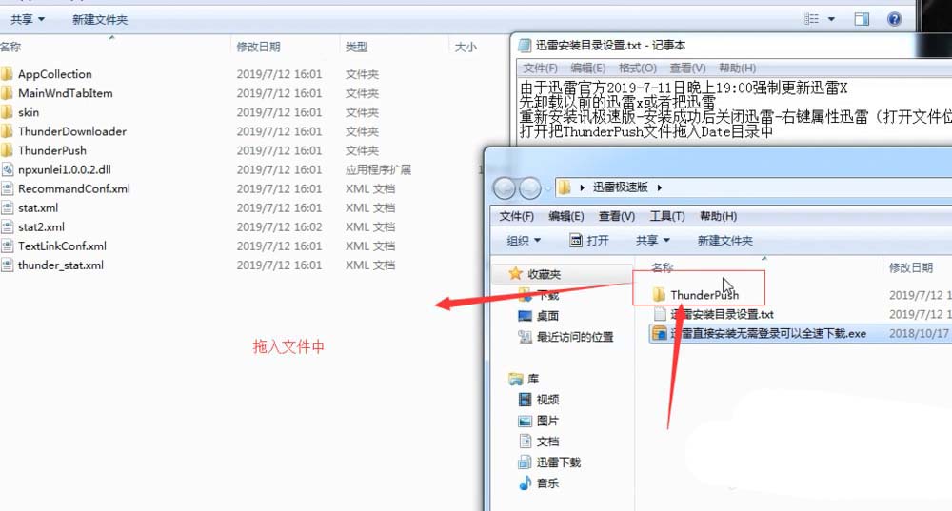Open the change view dropdown
Screen dimensions: 952x511
click(x=831, y=19)
